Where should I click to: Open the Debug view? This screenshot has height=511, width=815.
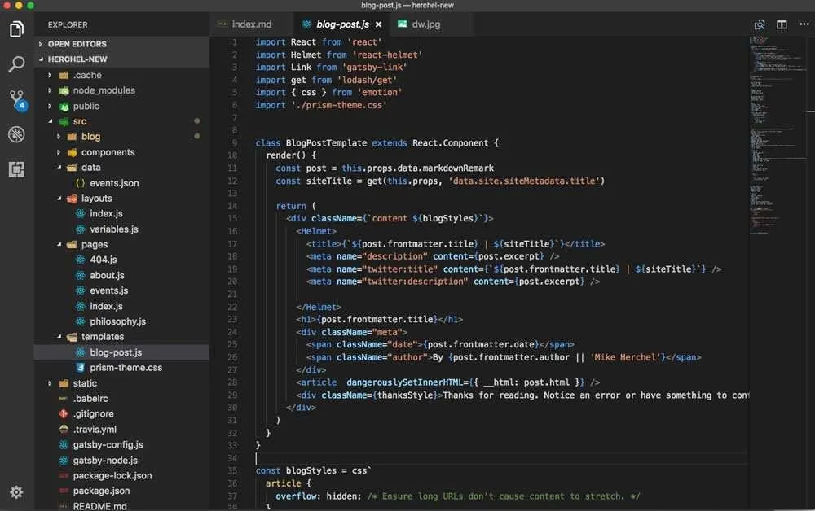tap(17, 134)
